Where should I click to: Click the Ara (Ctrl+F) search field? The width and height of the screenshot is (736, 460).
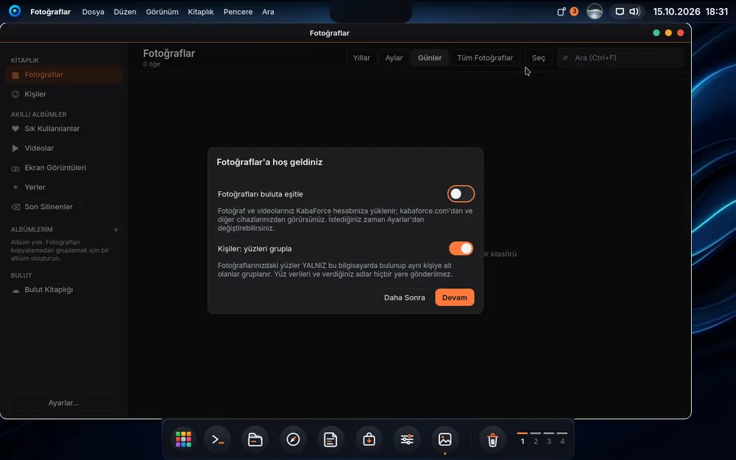tap(620, 57)
